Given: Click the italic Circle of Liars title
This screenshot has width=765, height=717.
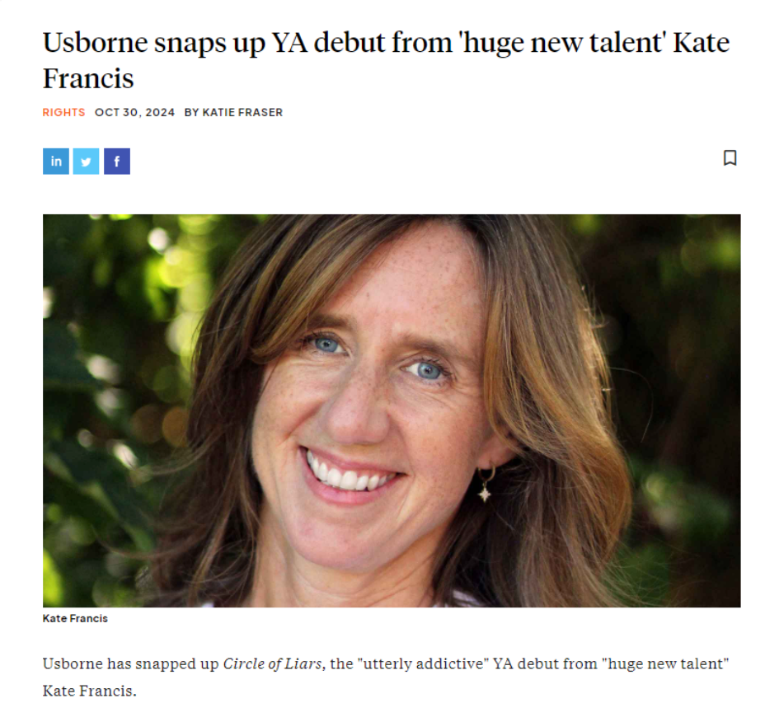Looking at the screenshot, I should [273, 663].
